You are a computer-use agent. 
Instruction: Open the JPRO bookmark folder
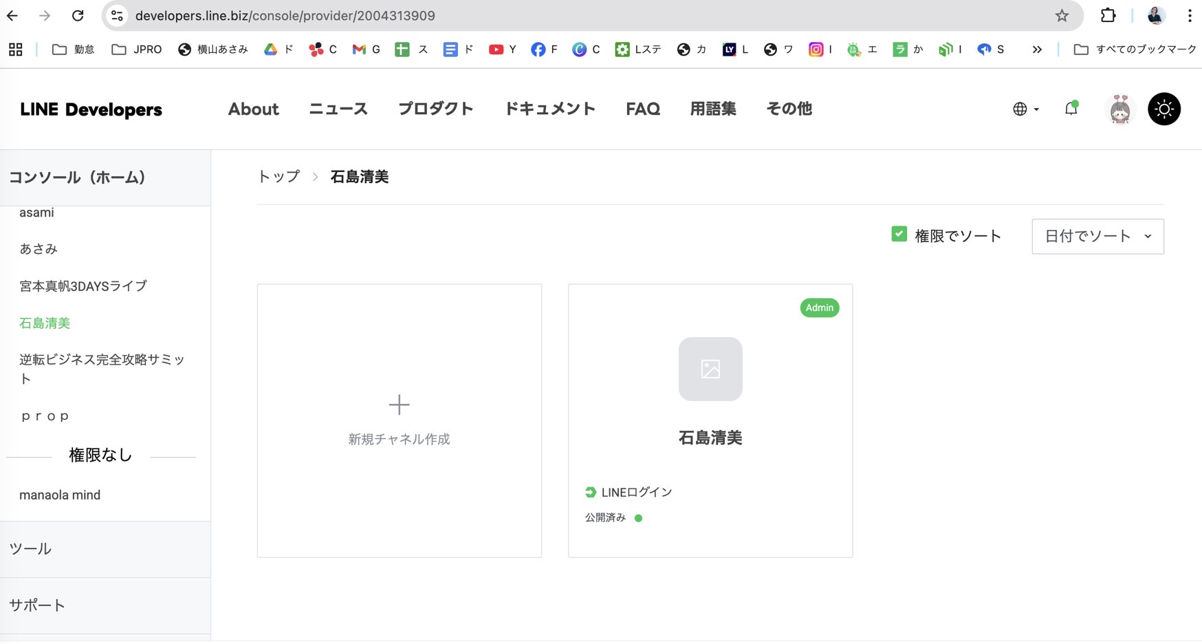[x=137, y=50]
